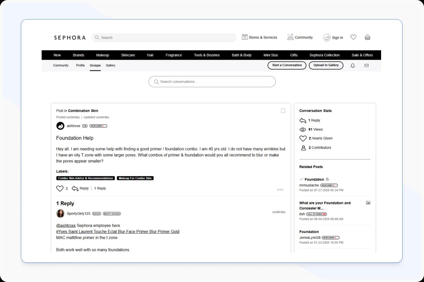The image size is (424, 282).
Task: Open the Profile tab
Action: pyautogui.click(x=80, y=65)
